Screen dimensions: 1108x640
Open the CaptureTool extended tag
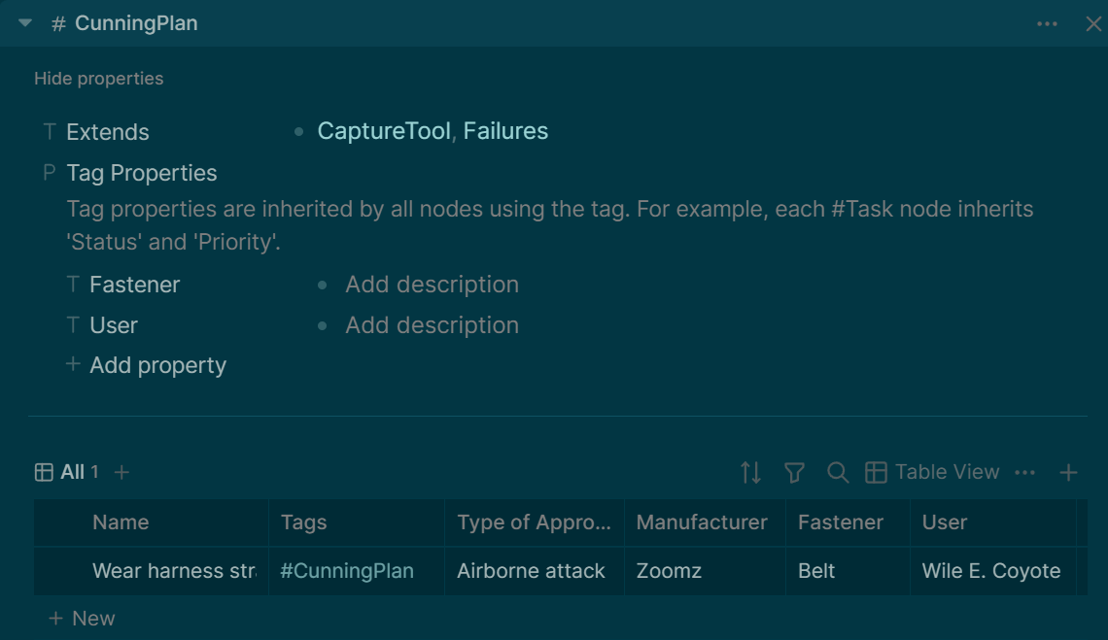(x=384, y=131)
